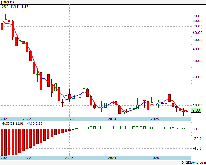Click the 12Stocks.com copyright link
Image resolution: width=206 pixels, height=165 pixels.
click(193, 163)
